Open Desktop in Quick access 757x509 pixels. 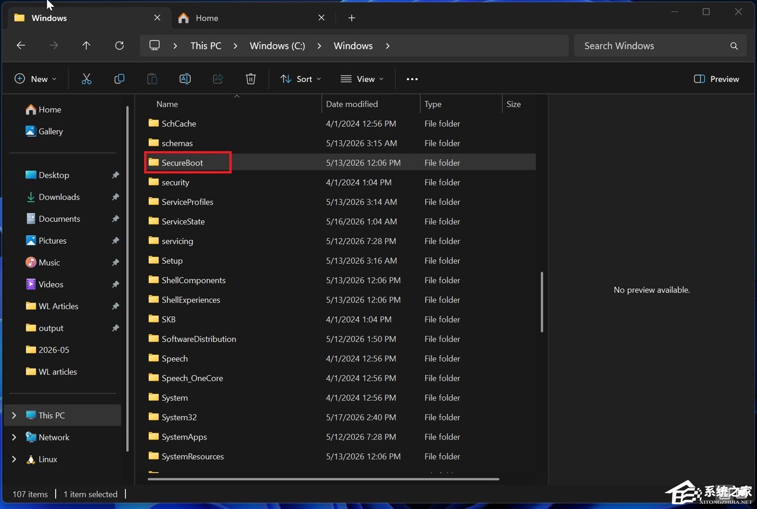[x=47, y=175]
